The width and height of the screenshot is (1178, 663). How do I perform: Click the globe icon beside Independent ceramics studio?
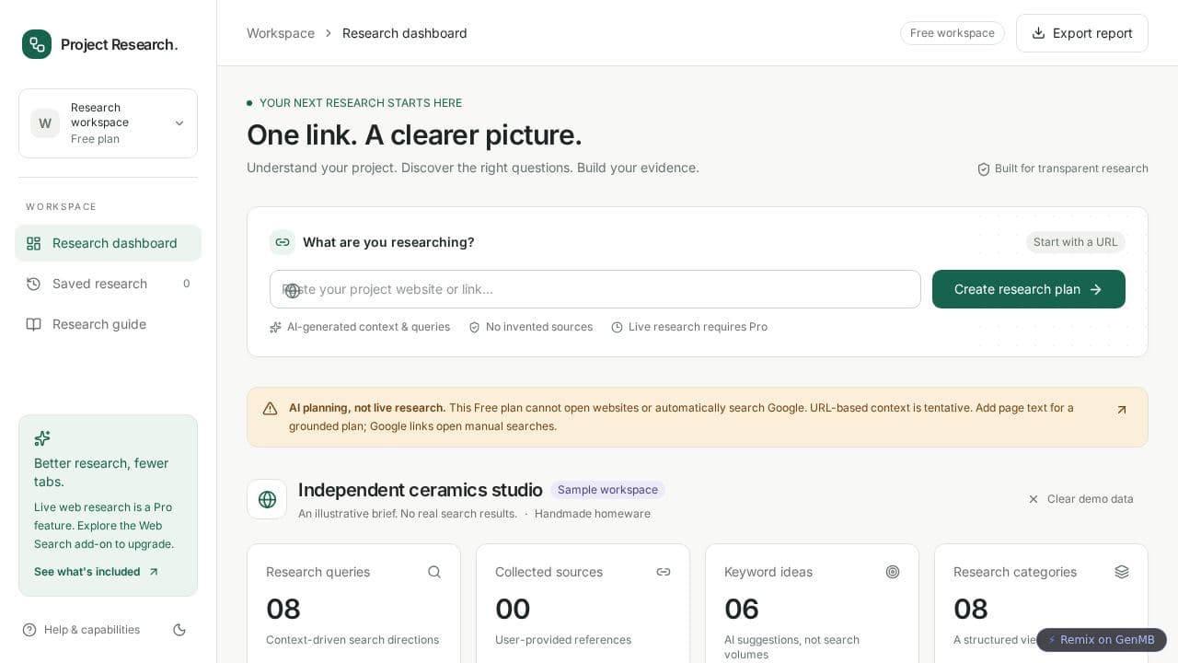click(267, 499)
